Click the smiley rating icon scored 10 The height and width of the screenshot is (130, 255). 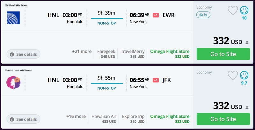click(244, 10)
